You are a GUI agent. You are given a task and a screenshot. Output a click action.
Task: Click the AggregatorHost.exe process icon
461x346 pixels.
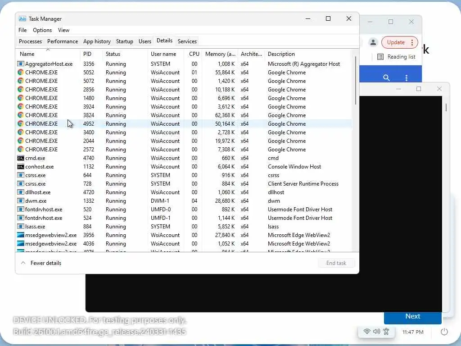coord(21,64)
